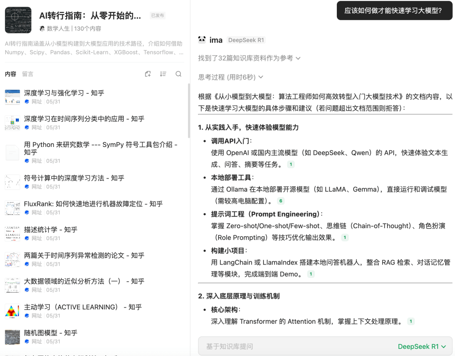Select the 内容 tab
The height and width of the screenshot is (356, 455).
(x=10, y=74)
